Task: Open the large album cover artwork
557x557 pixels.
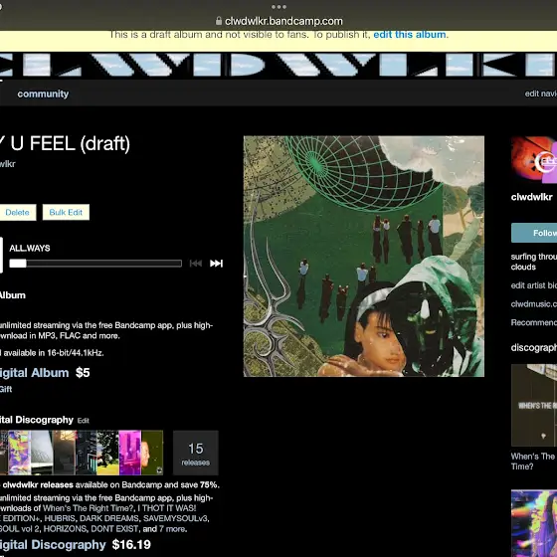Action: (364, 257)
